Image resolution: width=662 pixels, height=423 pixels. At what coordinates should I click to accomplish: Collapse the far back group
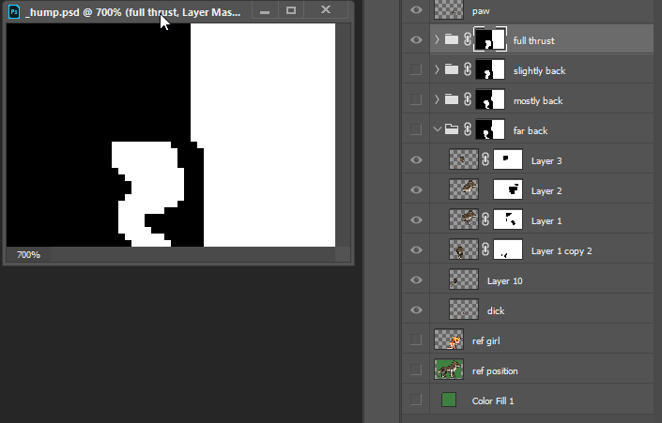tap(437, 130)
